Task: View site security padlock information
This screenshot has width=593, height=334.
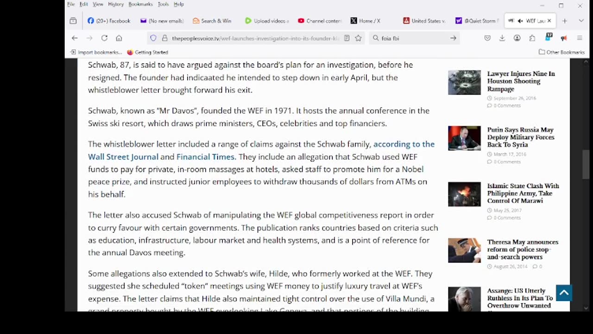Action: [x=164, y=38]
